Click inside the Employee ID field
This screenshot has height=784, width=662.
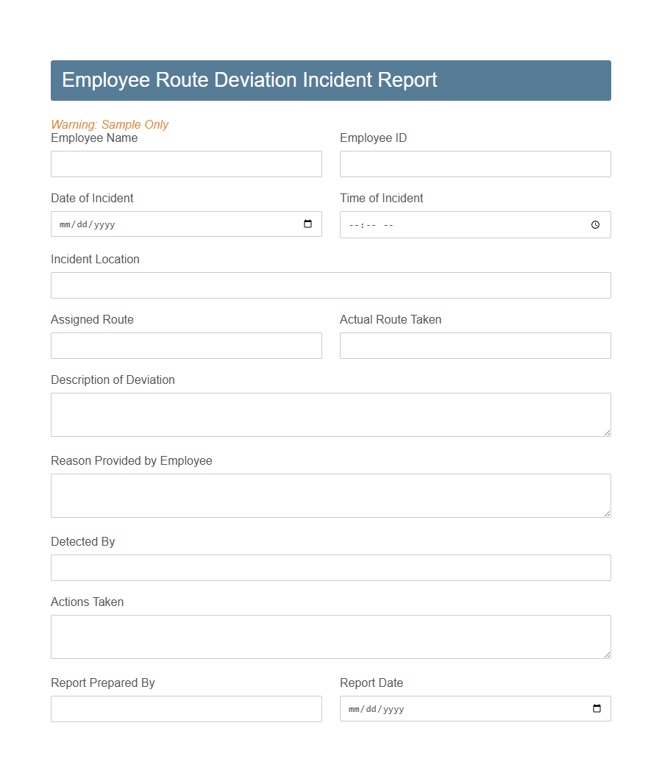474,163
